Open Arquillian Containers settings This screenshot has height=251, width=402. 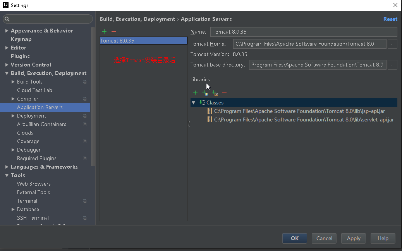pos(41,124)
